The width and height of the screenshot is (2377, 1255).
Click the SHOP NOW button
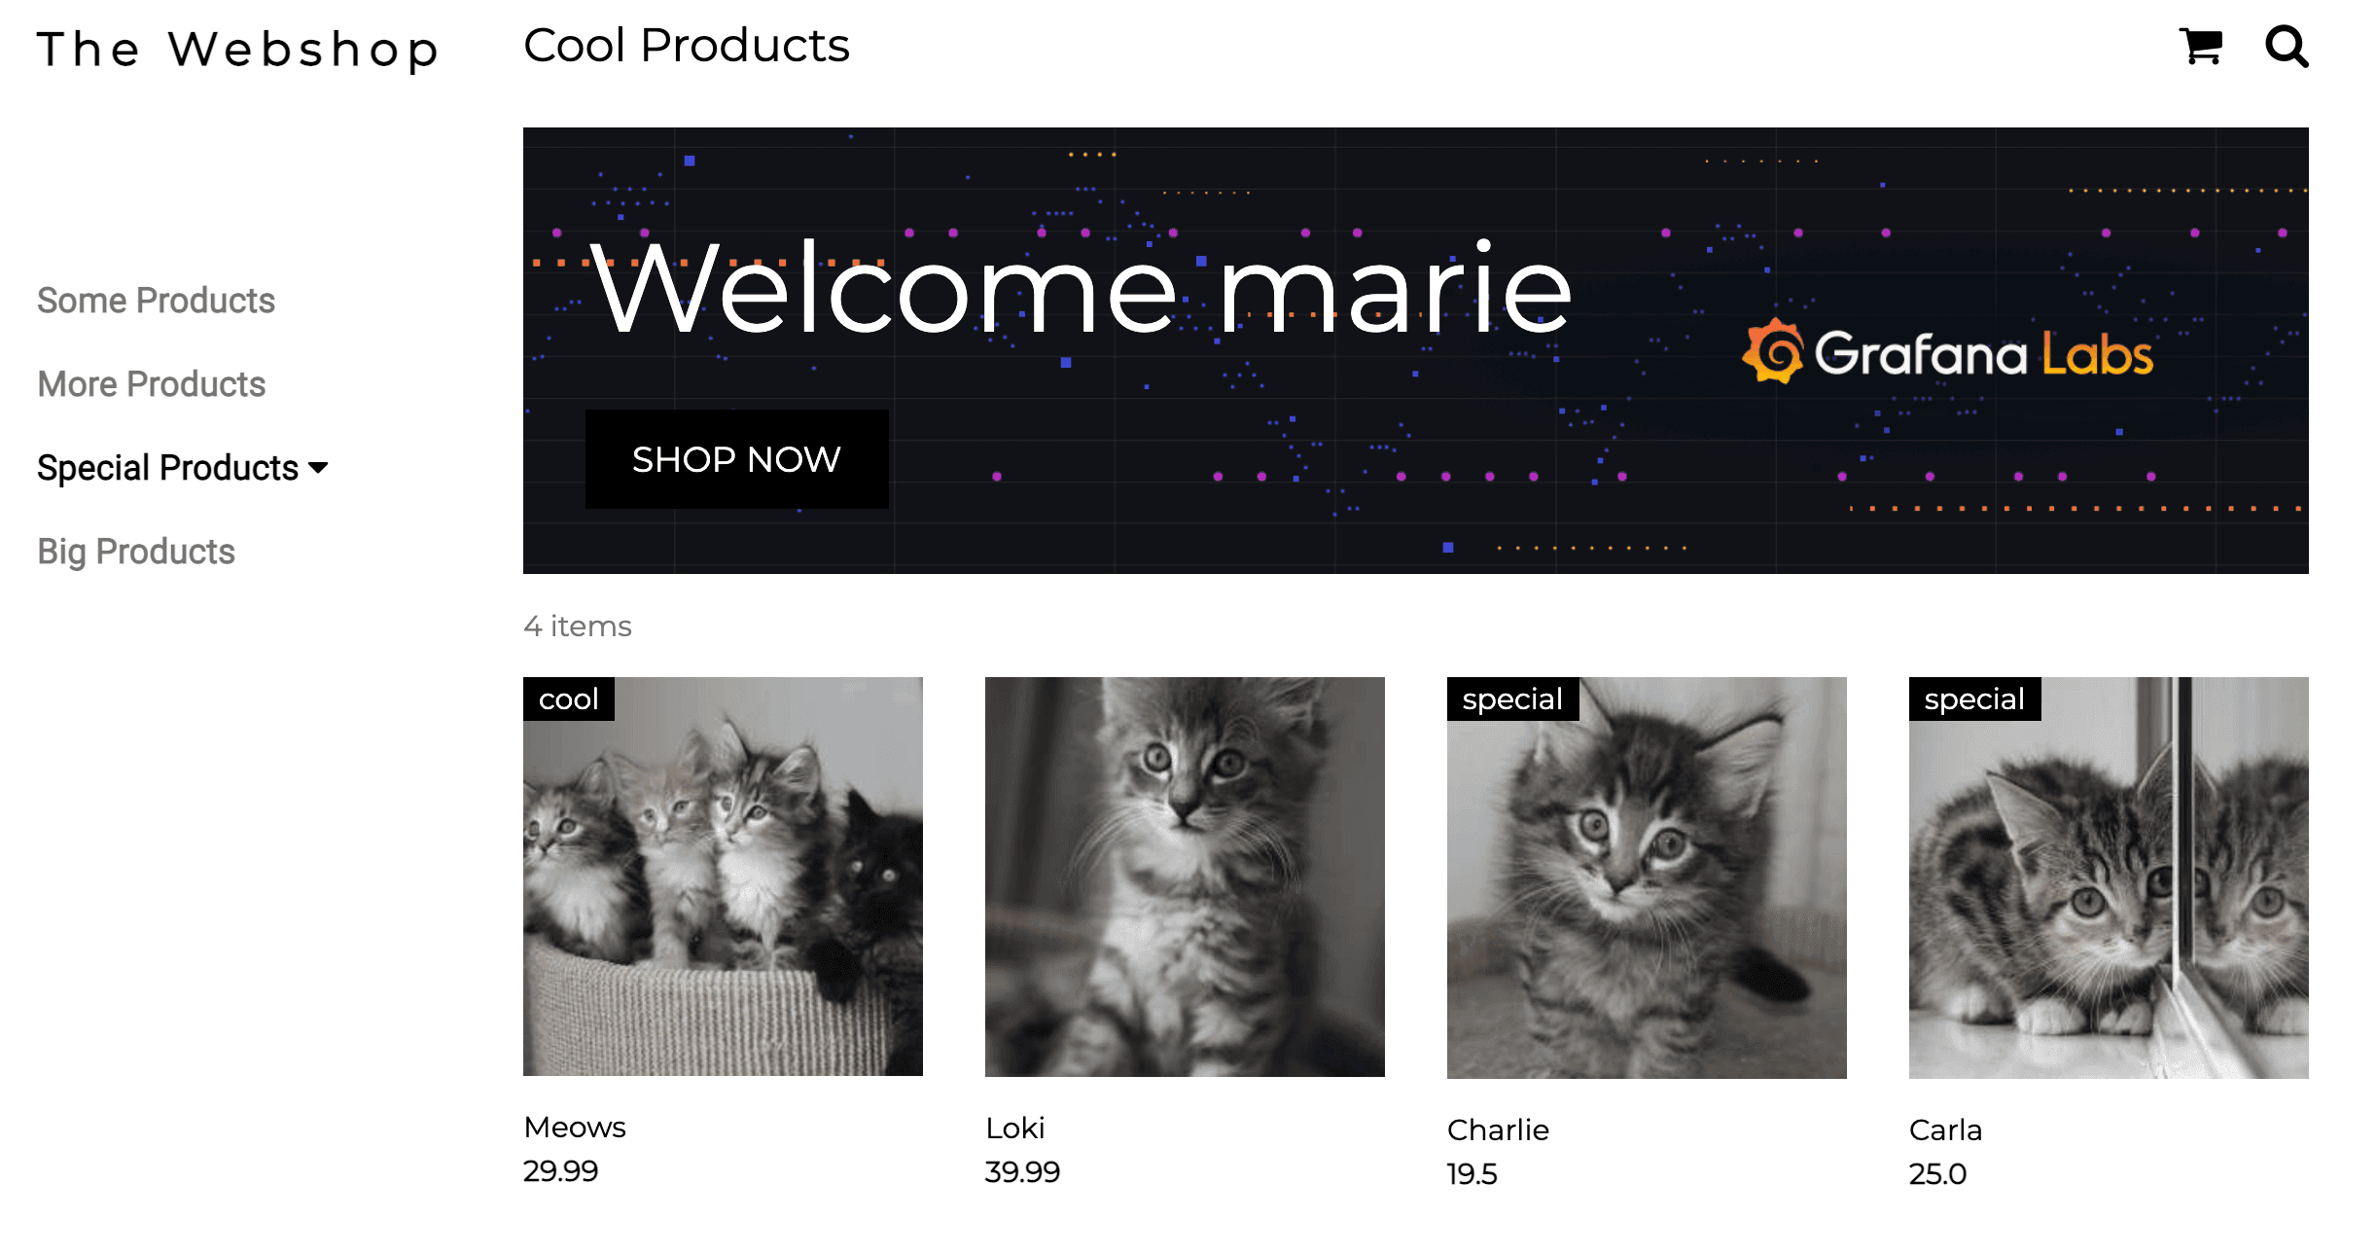(x=736, y=458)
